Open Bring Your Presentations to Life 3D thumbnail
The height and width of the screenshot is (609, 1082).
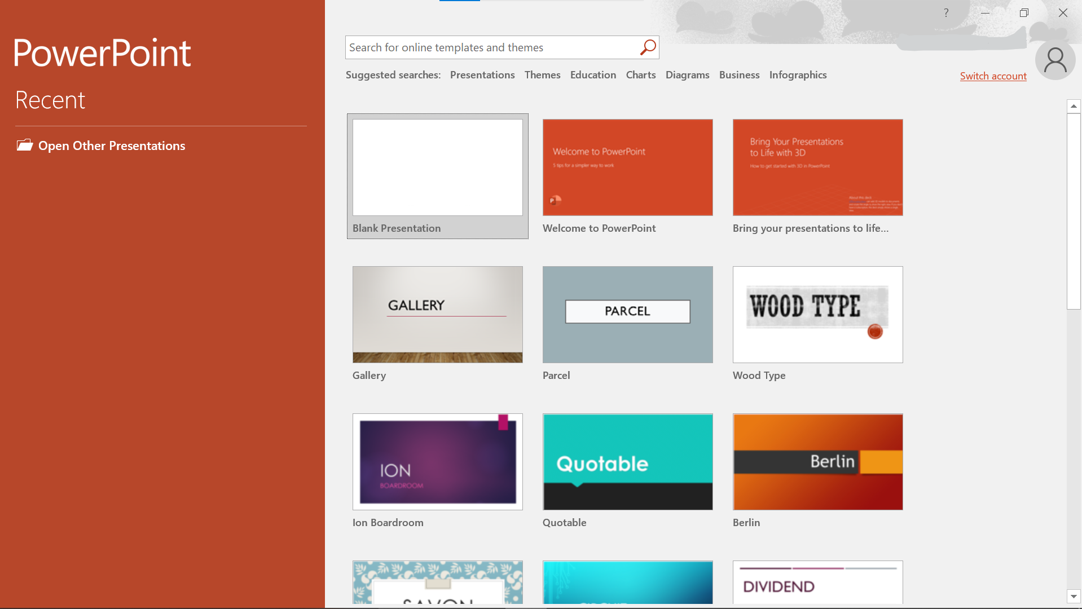coord(818,167)
